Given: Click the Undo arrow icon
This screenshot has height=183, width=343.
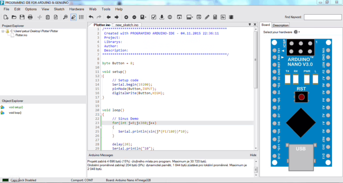Looking at the screenshot, I should (91, 17).
